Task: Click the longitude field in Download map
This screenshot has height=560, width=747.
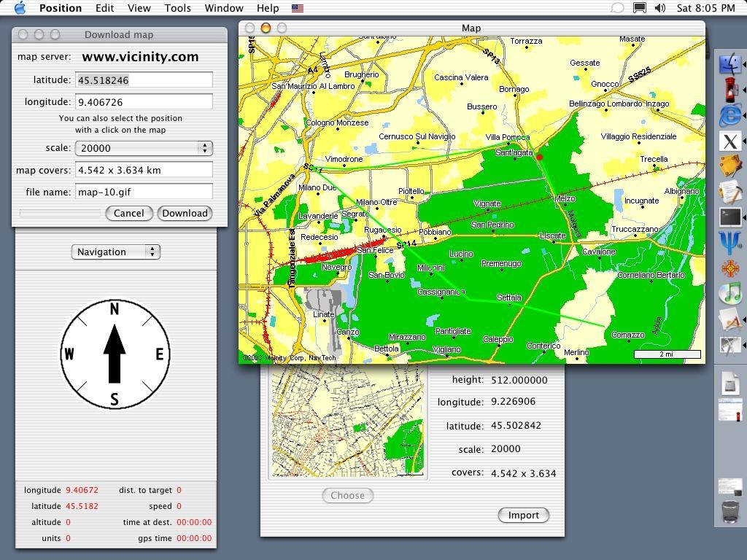Action: click(x=144, y=102)
